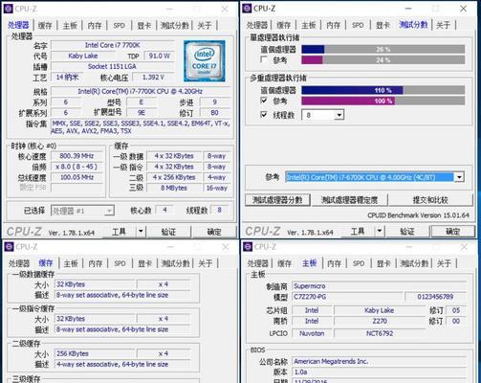Click bus speed value 100.05 MHz

(x=77, y=177)
